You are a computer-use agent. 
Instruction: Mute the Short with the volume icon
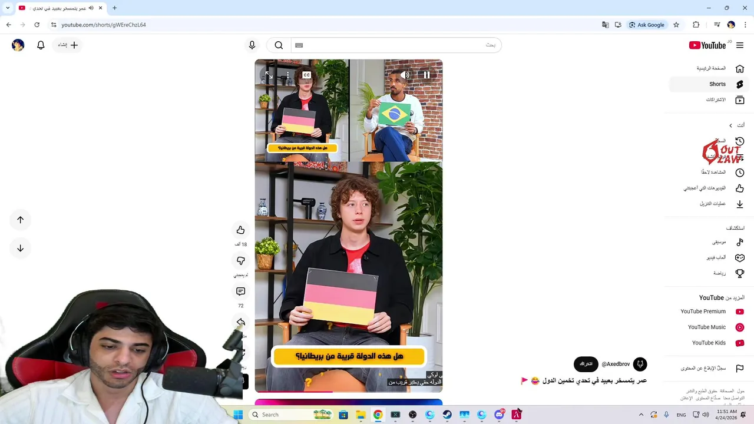[405, 75]
